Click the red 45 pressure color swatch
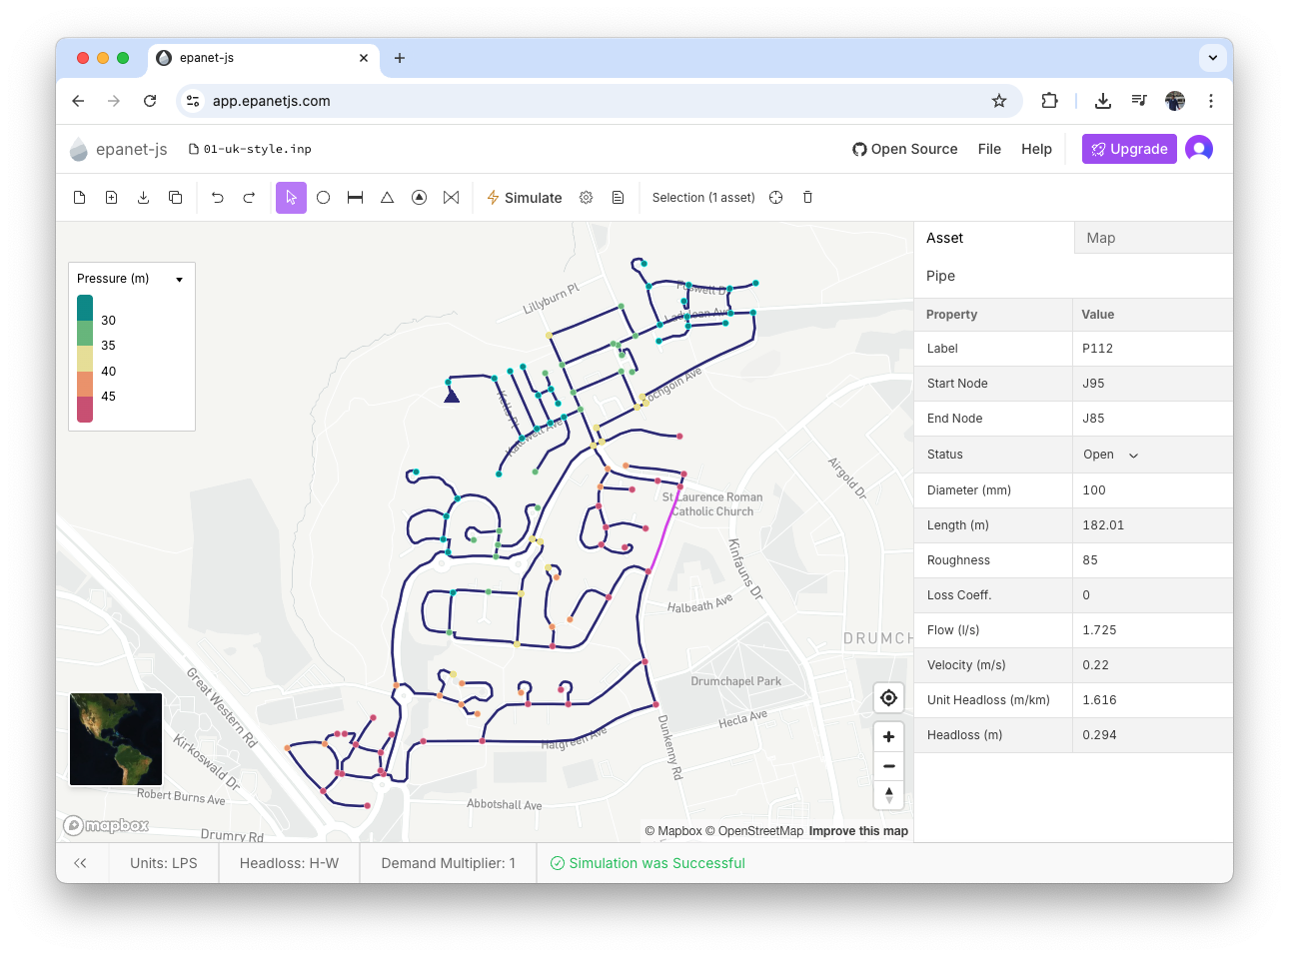This screenshot has width=1289, height=957. coord(85,409)
